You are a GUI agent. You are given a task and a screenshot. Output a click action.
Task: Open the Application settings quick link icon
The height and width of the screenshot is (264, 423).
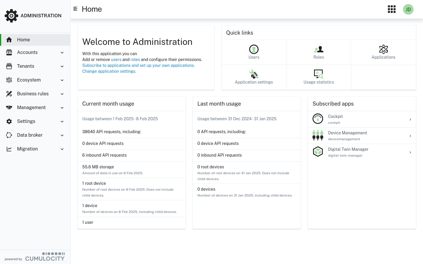coord(254,74)
